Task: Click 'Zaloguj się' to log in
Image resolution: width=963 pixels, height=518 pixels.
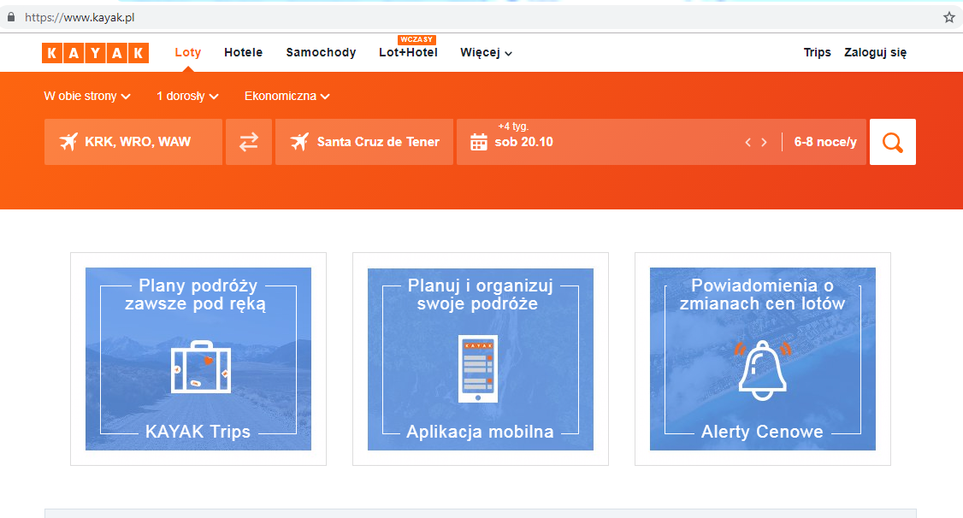Action: coord(875,52)
